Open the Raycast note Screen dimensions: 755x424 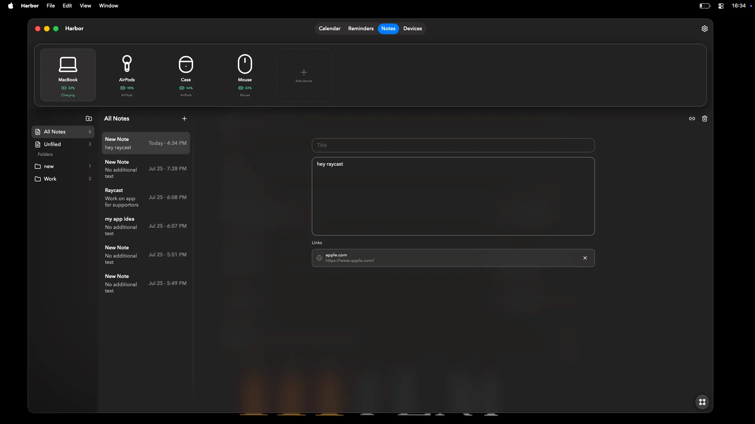point(146,197)
